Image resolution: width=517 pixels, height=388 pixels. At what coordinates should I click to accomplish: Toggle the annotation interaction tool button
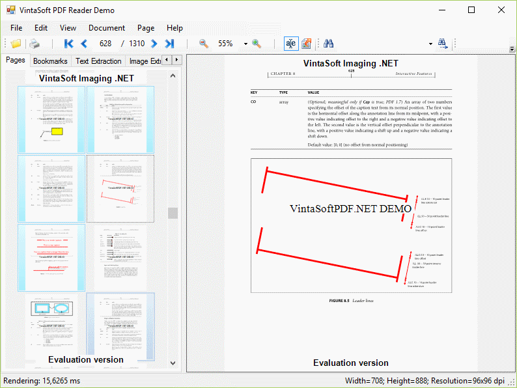(x=306, y=44)
